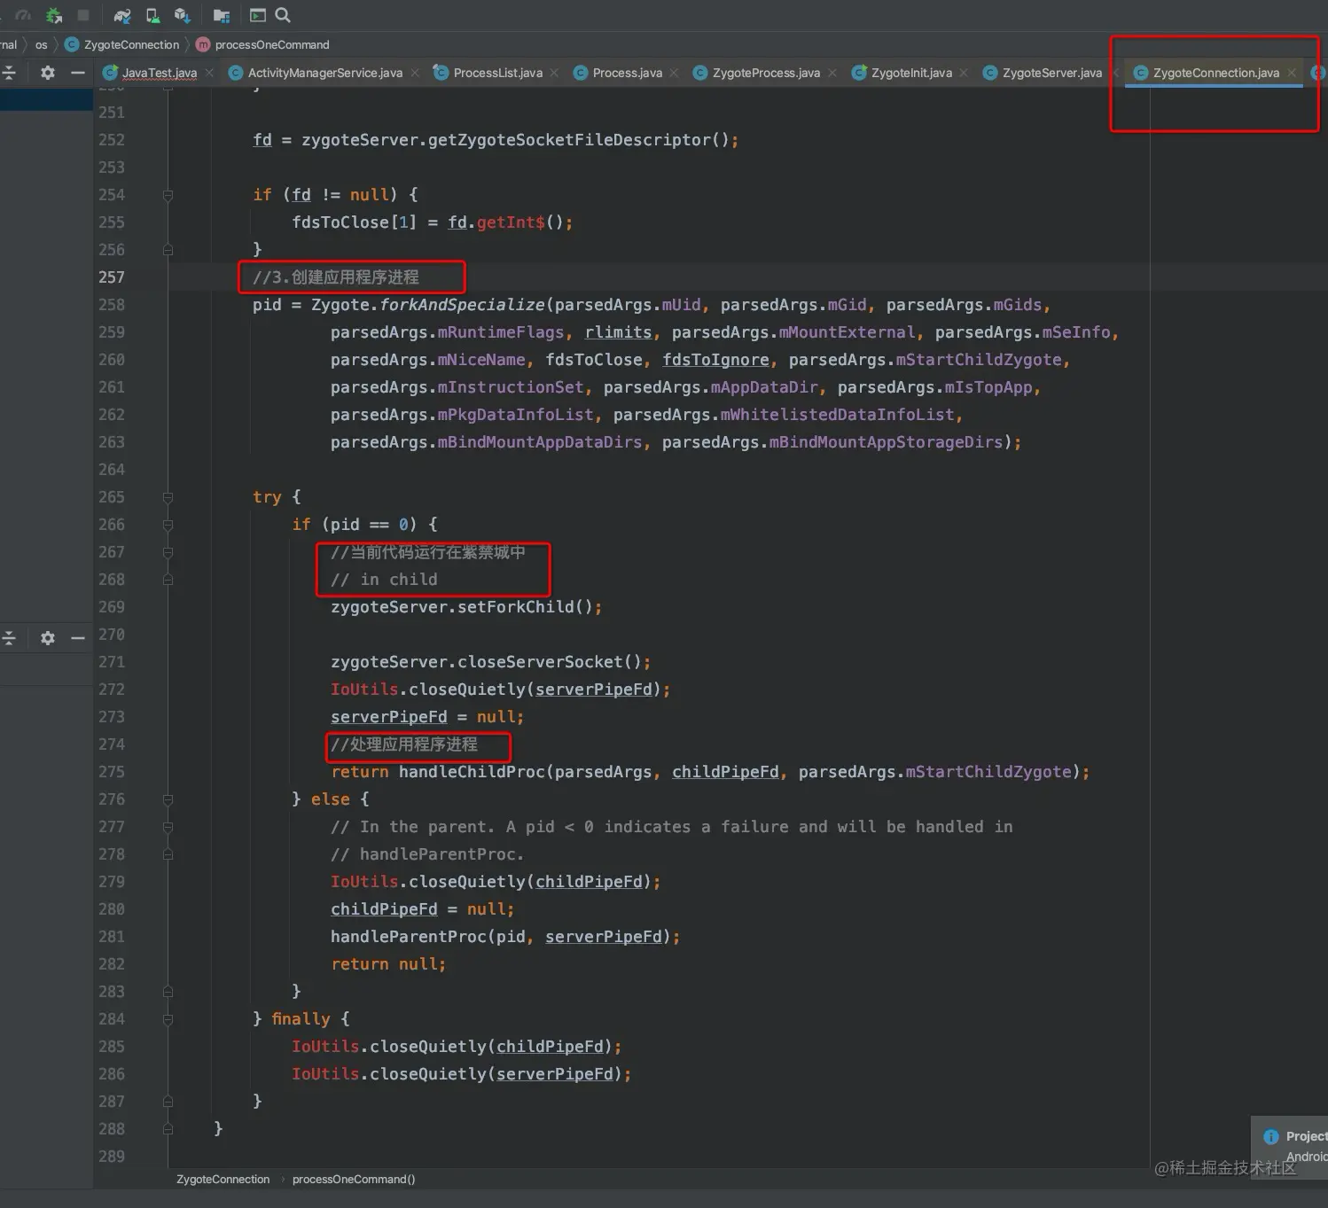1328x1208 pixels.
Task: Switch to the Process.java tab
Action: 627,73
